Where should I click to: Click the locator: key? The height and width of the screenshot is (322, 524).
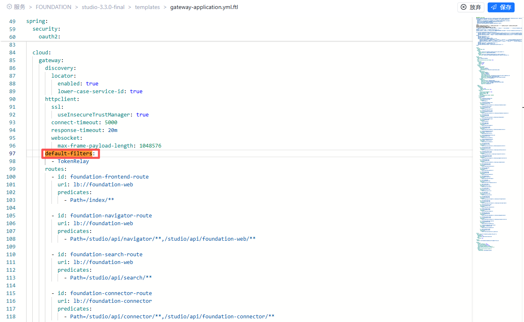click(64, 76)
